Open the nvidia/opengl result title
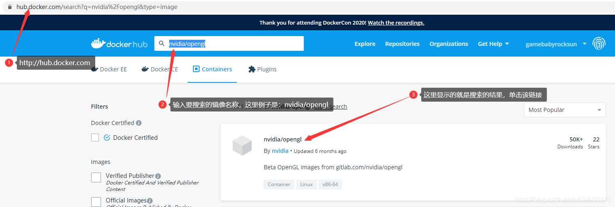 point(283,139)
